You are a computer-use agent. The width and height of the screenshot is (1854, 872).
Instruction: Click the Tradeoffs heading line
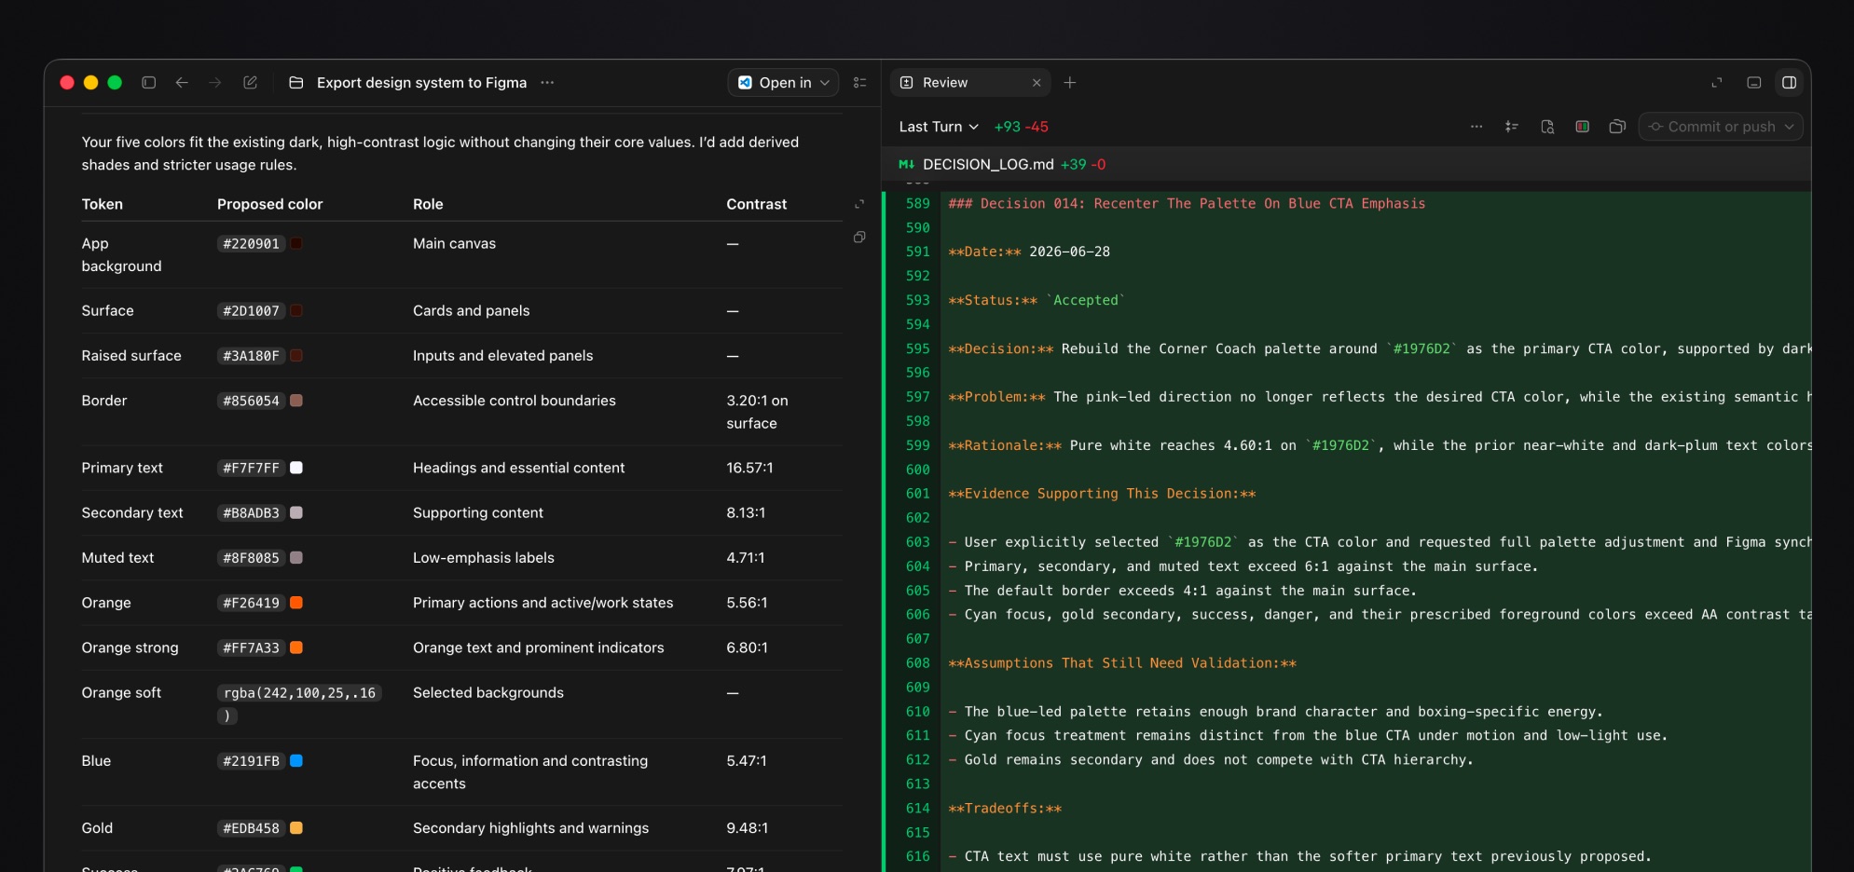pos(1005,808)
